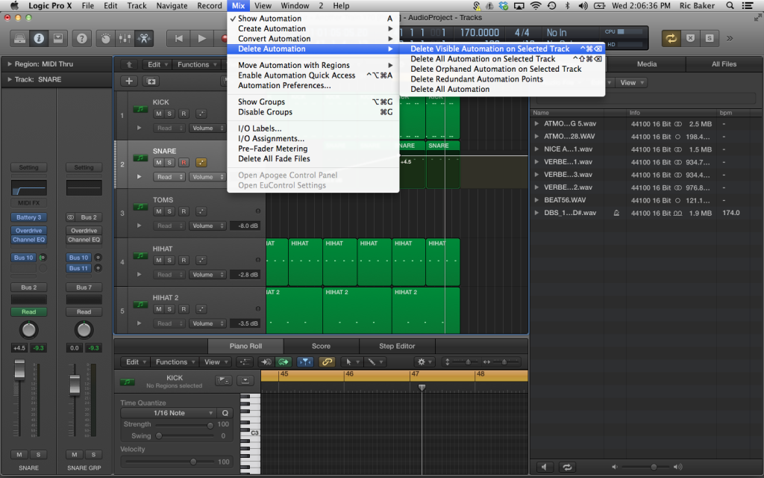
Task: Click the volume icon in menu bar
Action: tap(583, 6)
